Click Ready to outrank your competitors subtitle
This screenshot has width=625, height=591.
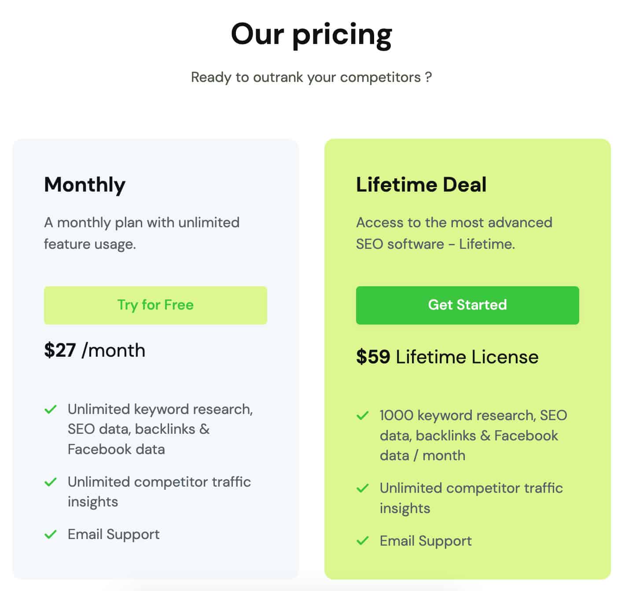click(312, 77)
